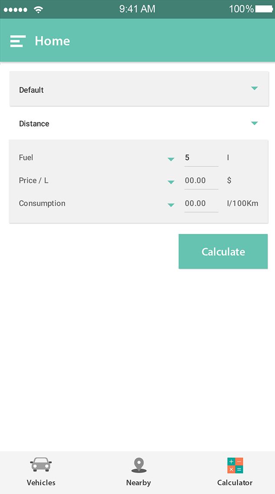The image size is (275, 494).
Task: Tap the Nearby location pin icon
Action: click(x=139, y=465)
